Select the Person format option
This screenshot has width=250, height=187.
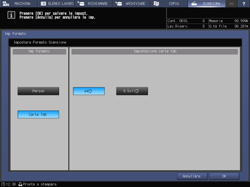38,91
